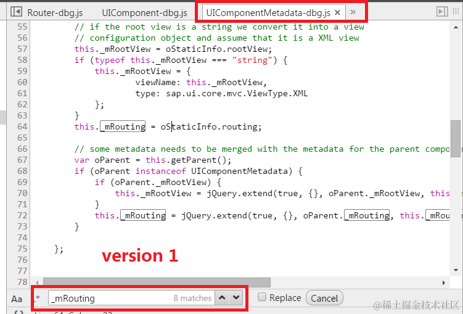Toggle the file navigator sidebar icon
The image size is (463, 314).
16,12
